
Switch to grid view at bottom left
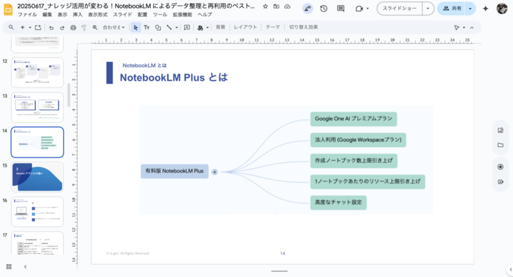click(x=9, y=267)
